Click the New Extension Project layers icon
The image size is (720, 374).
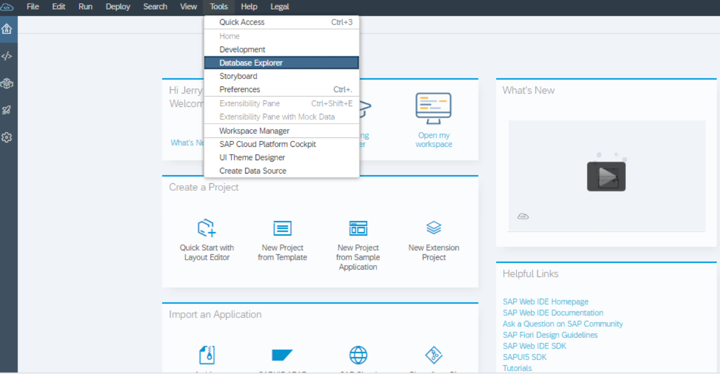coord(434,228)
